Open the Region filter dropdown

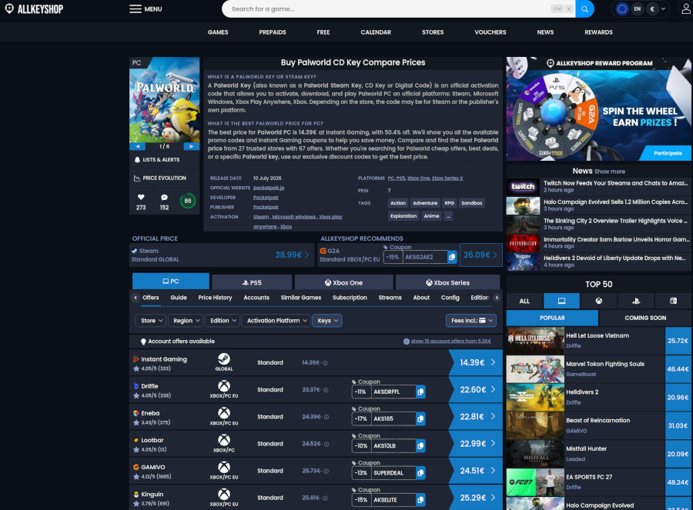click(186, 321)
